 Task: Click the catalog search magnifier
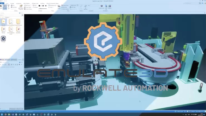22,15
